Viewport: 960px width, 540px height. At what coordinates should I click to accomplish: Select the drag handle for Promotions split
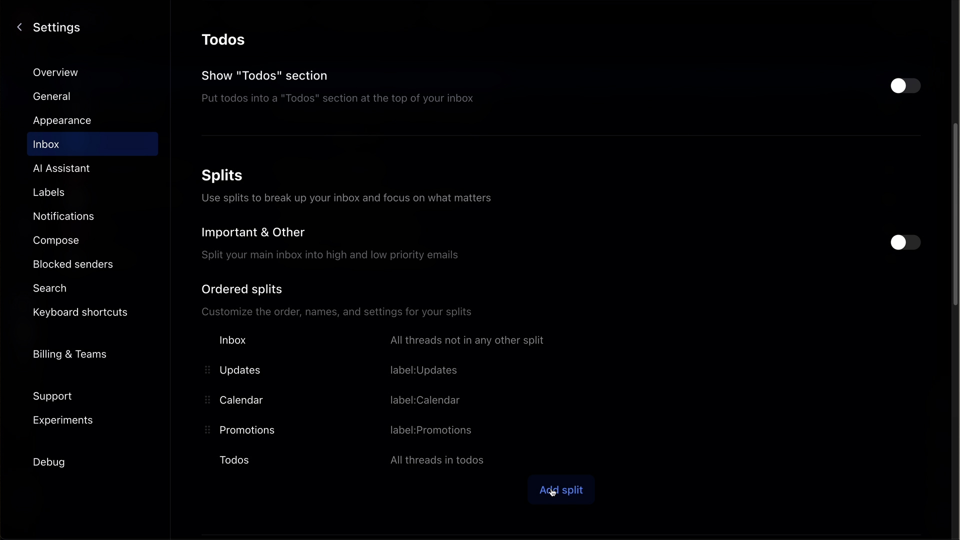[207, 430]
